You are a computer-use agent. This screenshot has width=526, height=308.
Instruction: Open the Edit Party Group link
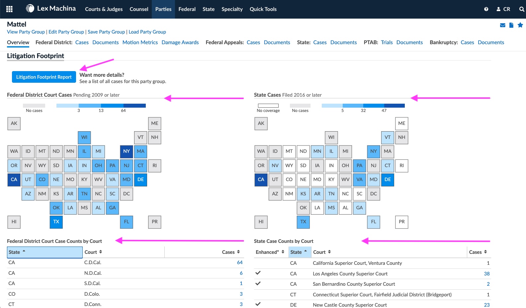66,32
